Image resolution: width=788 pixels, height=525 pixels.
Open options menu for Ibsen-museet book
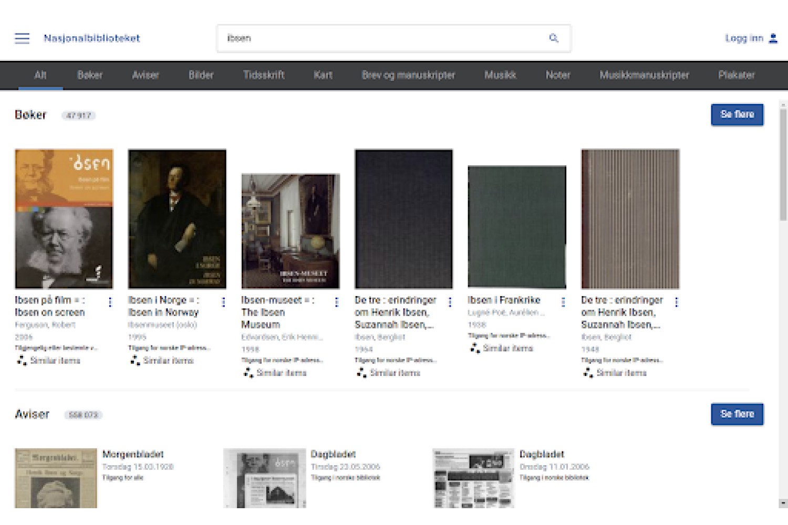point(337,302)
